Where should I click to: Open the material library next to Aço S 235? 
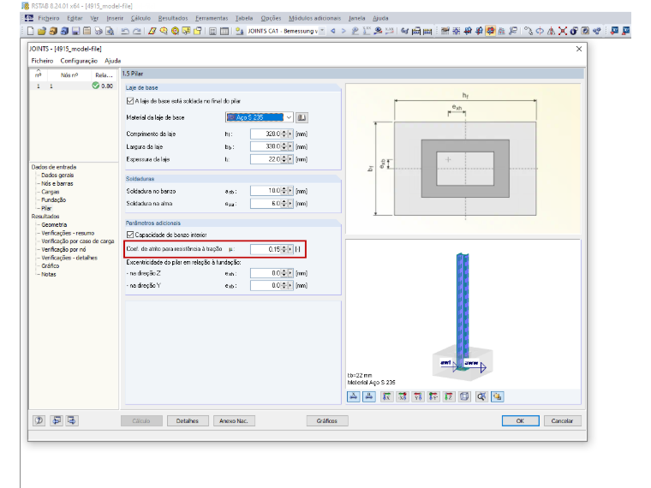(x=302, y=117)
